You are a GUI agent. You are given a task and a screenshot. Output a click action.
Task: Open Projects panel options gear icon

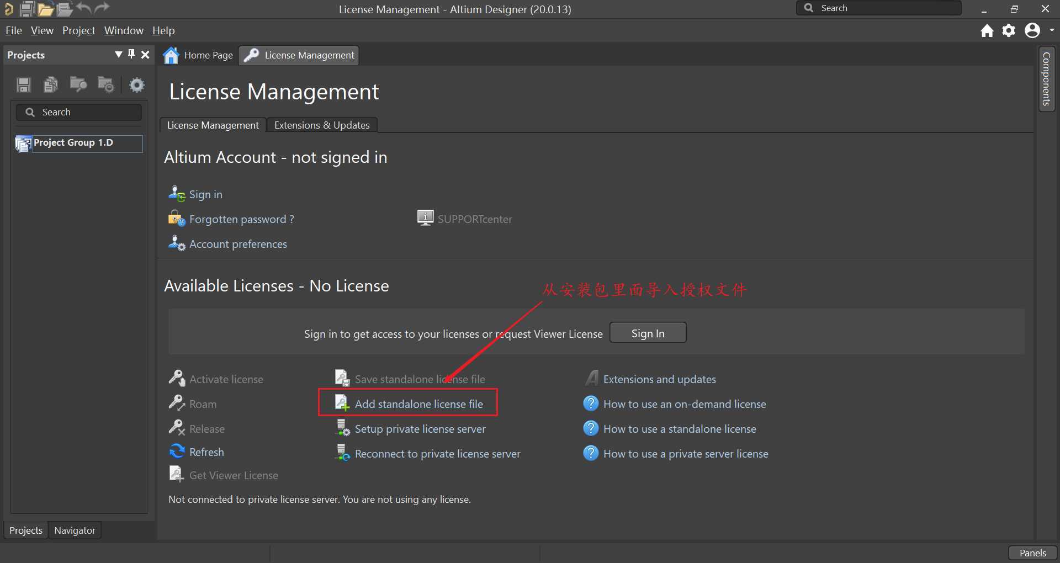(x=137, y=84)
